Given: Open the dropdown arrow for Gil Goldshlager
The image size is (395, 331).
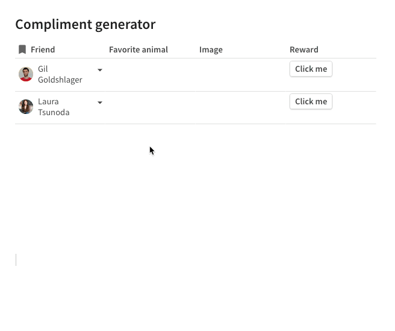Looking at the screenshot, I should point(100,70).
